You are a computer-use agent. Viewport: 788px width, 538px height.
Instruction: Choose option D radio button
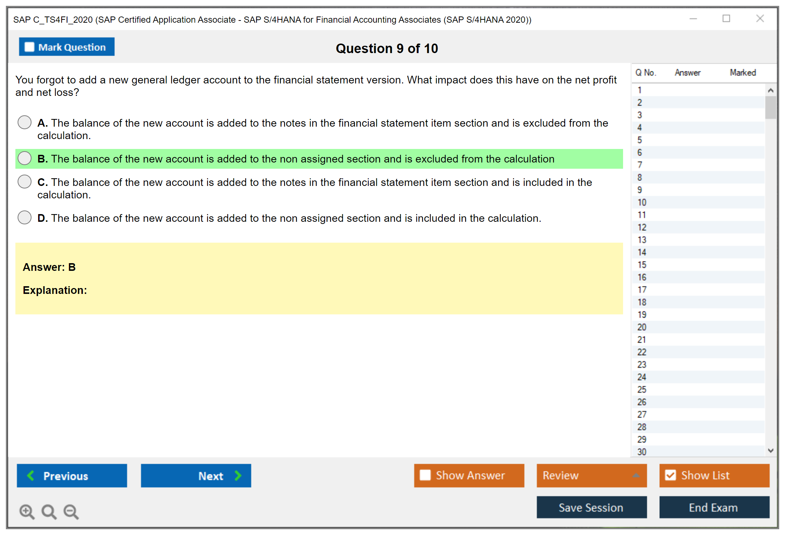click(x=25, y=217)
